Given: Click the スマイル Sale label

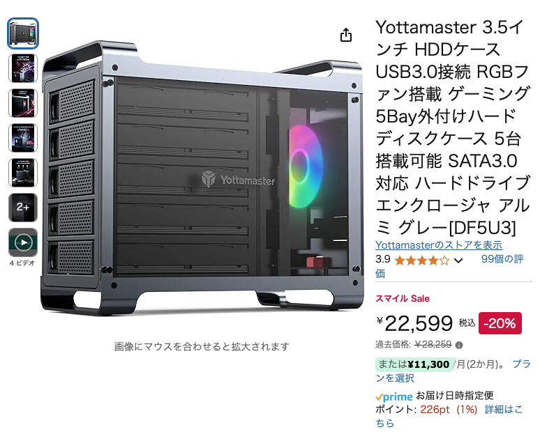Looking at the screenshot, I should pyautogui.click(x=403, y=298).
